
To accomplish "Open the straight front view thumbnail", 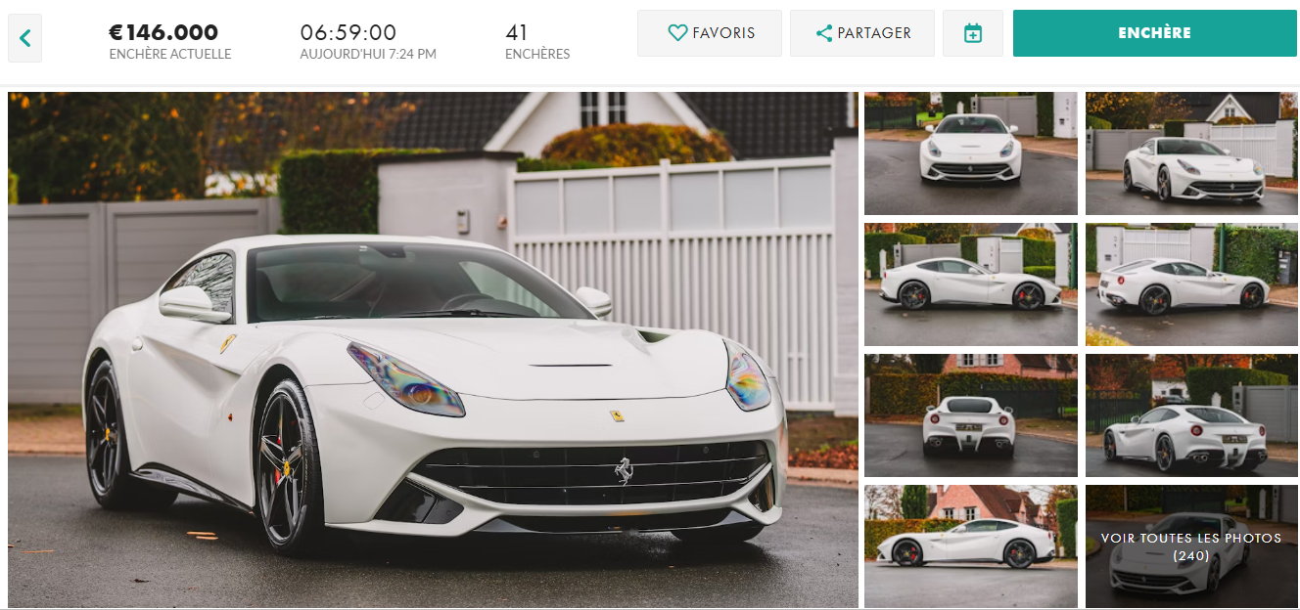I will tap(971, 153).
